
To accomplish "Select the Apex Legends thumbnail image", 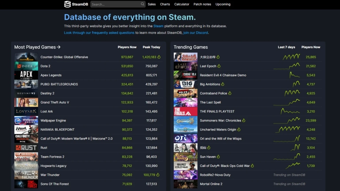I will point(26,75).
